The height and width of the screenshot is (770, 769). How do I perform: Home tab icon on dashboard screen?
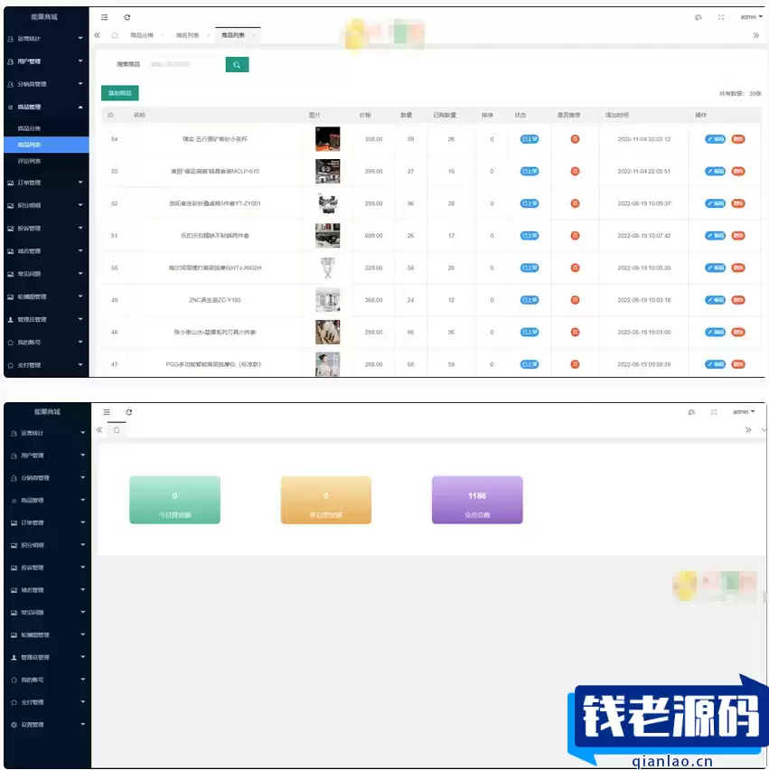pos(117,429)
